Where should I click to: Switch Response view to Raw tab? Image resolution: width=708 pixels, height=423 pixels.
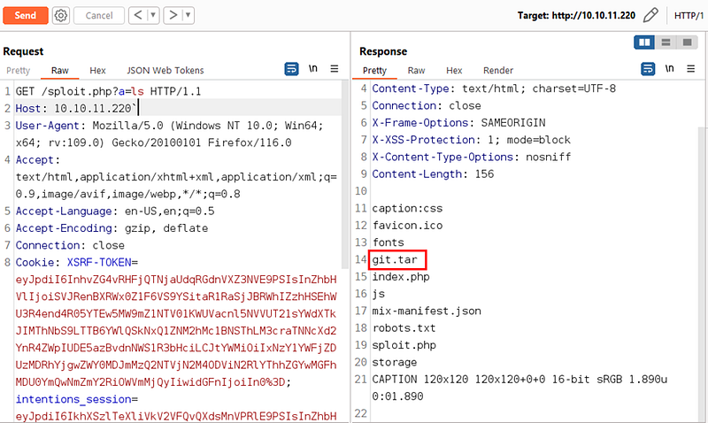tap(416, 71)
